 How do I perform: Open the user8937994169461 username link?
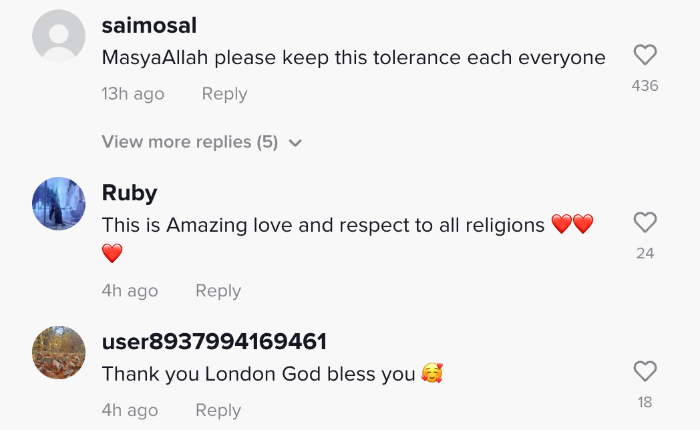coord(214,342)
